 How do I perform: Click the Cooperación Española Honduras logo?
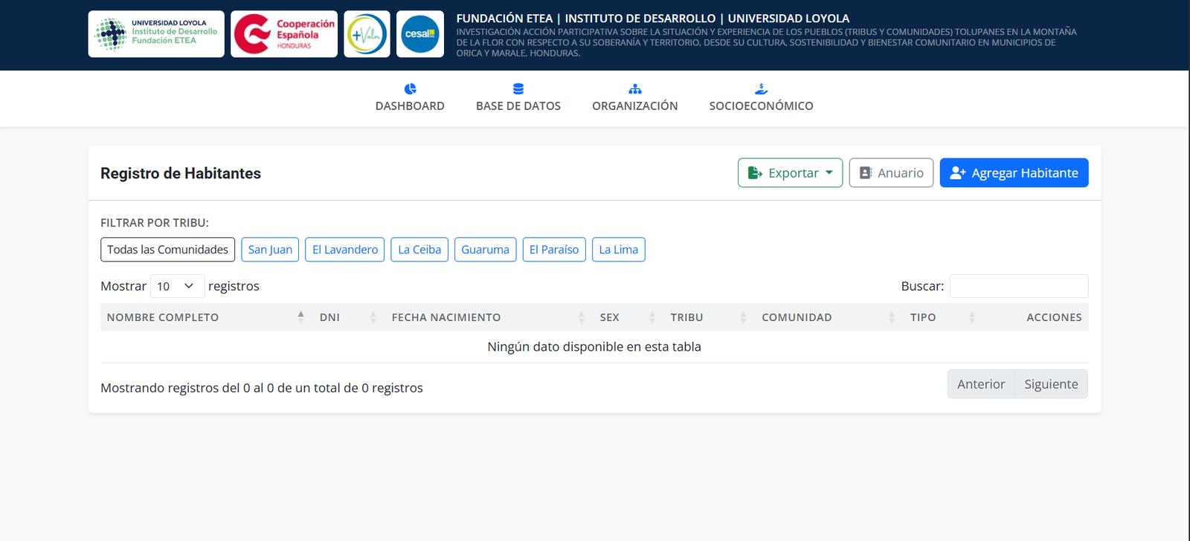point(284,34)
